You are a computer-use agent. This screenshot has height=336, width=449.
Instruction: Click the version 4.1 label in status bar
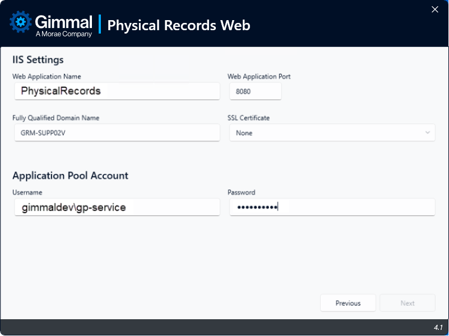click(438, 327)
